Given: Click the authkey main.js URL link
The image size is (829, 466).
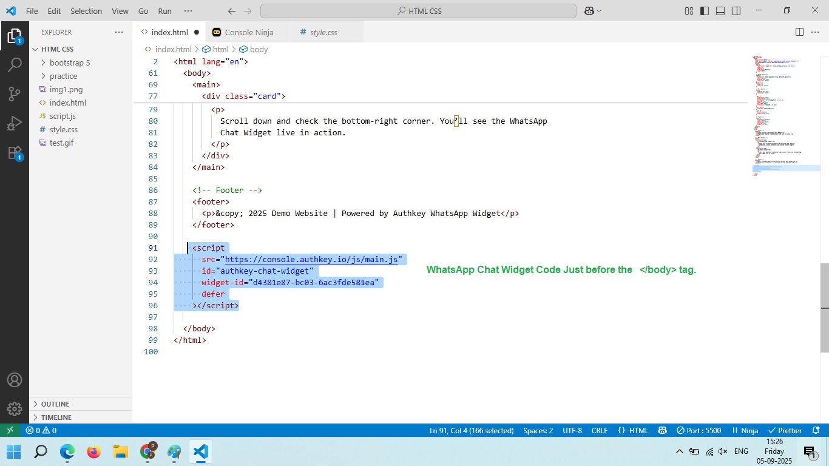Looking at the screenshot, I should coord(311,259).
